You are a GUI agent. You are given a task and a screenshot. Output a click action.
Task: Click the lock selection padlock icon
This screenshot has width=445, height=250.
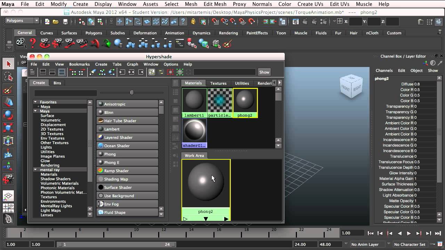tap(193, 22)
